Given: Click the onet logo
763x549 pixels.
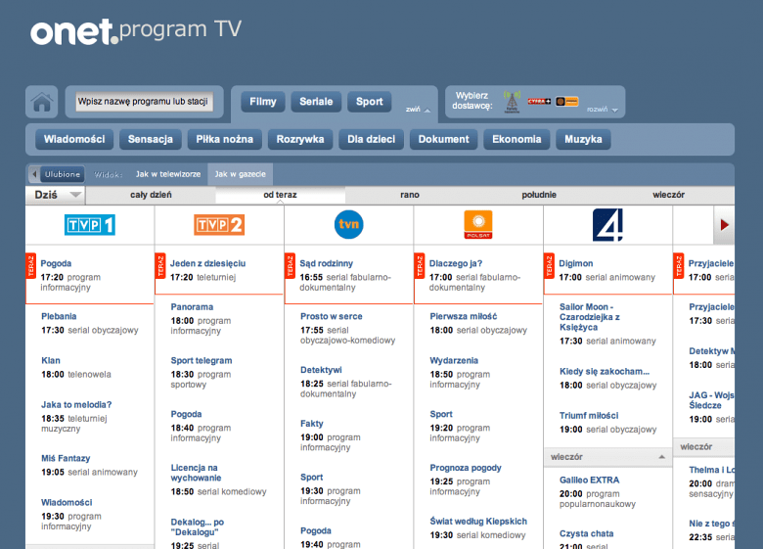Looking at the screenshot, I should [x=74, y=31].
